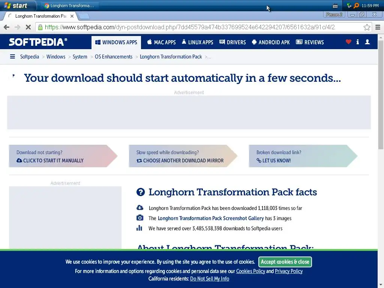Viewport: 384px width, 288px height.
Task: Open Do Not Sell My Info
Action: (x=210, y=279)
